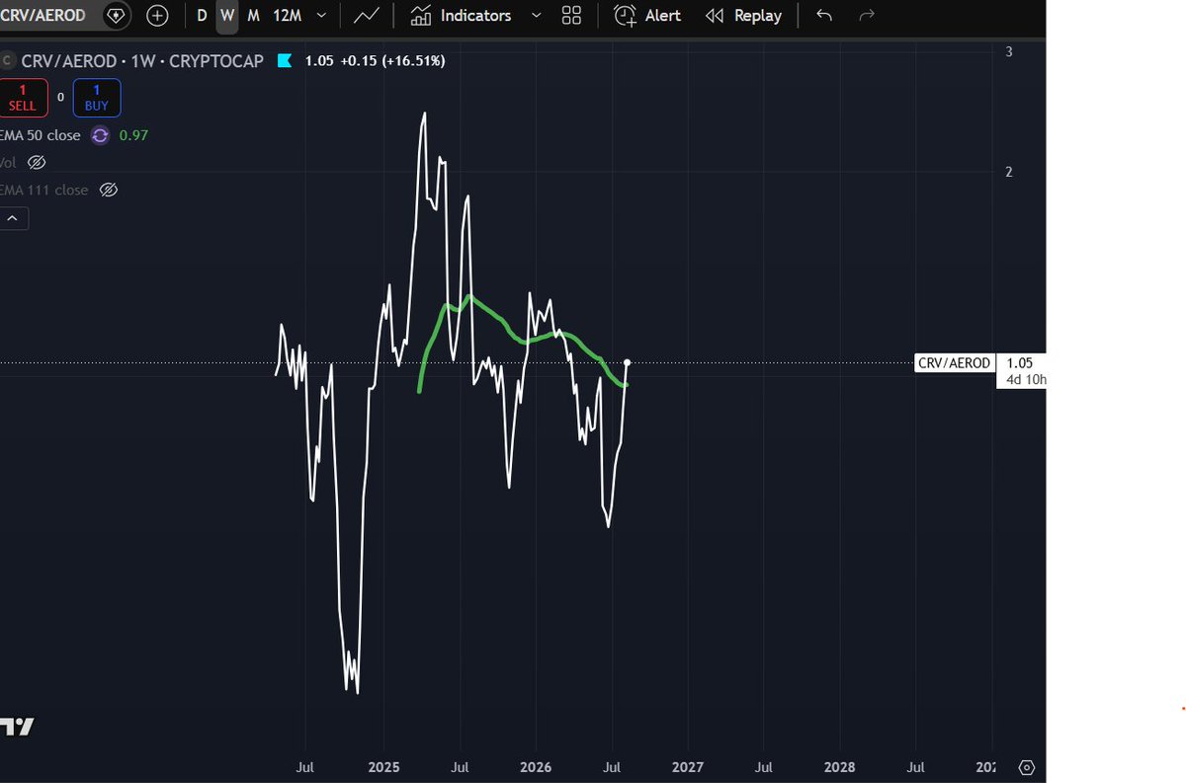Click the EMA 50 refresh status icon

point(100,135)
